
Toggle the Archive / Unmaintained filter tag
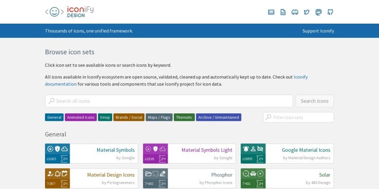(x=218, y=117)
